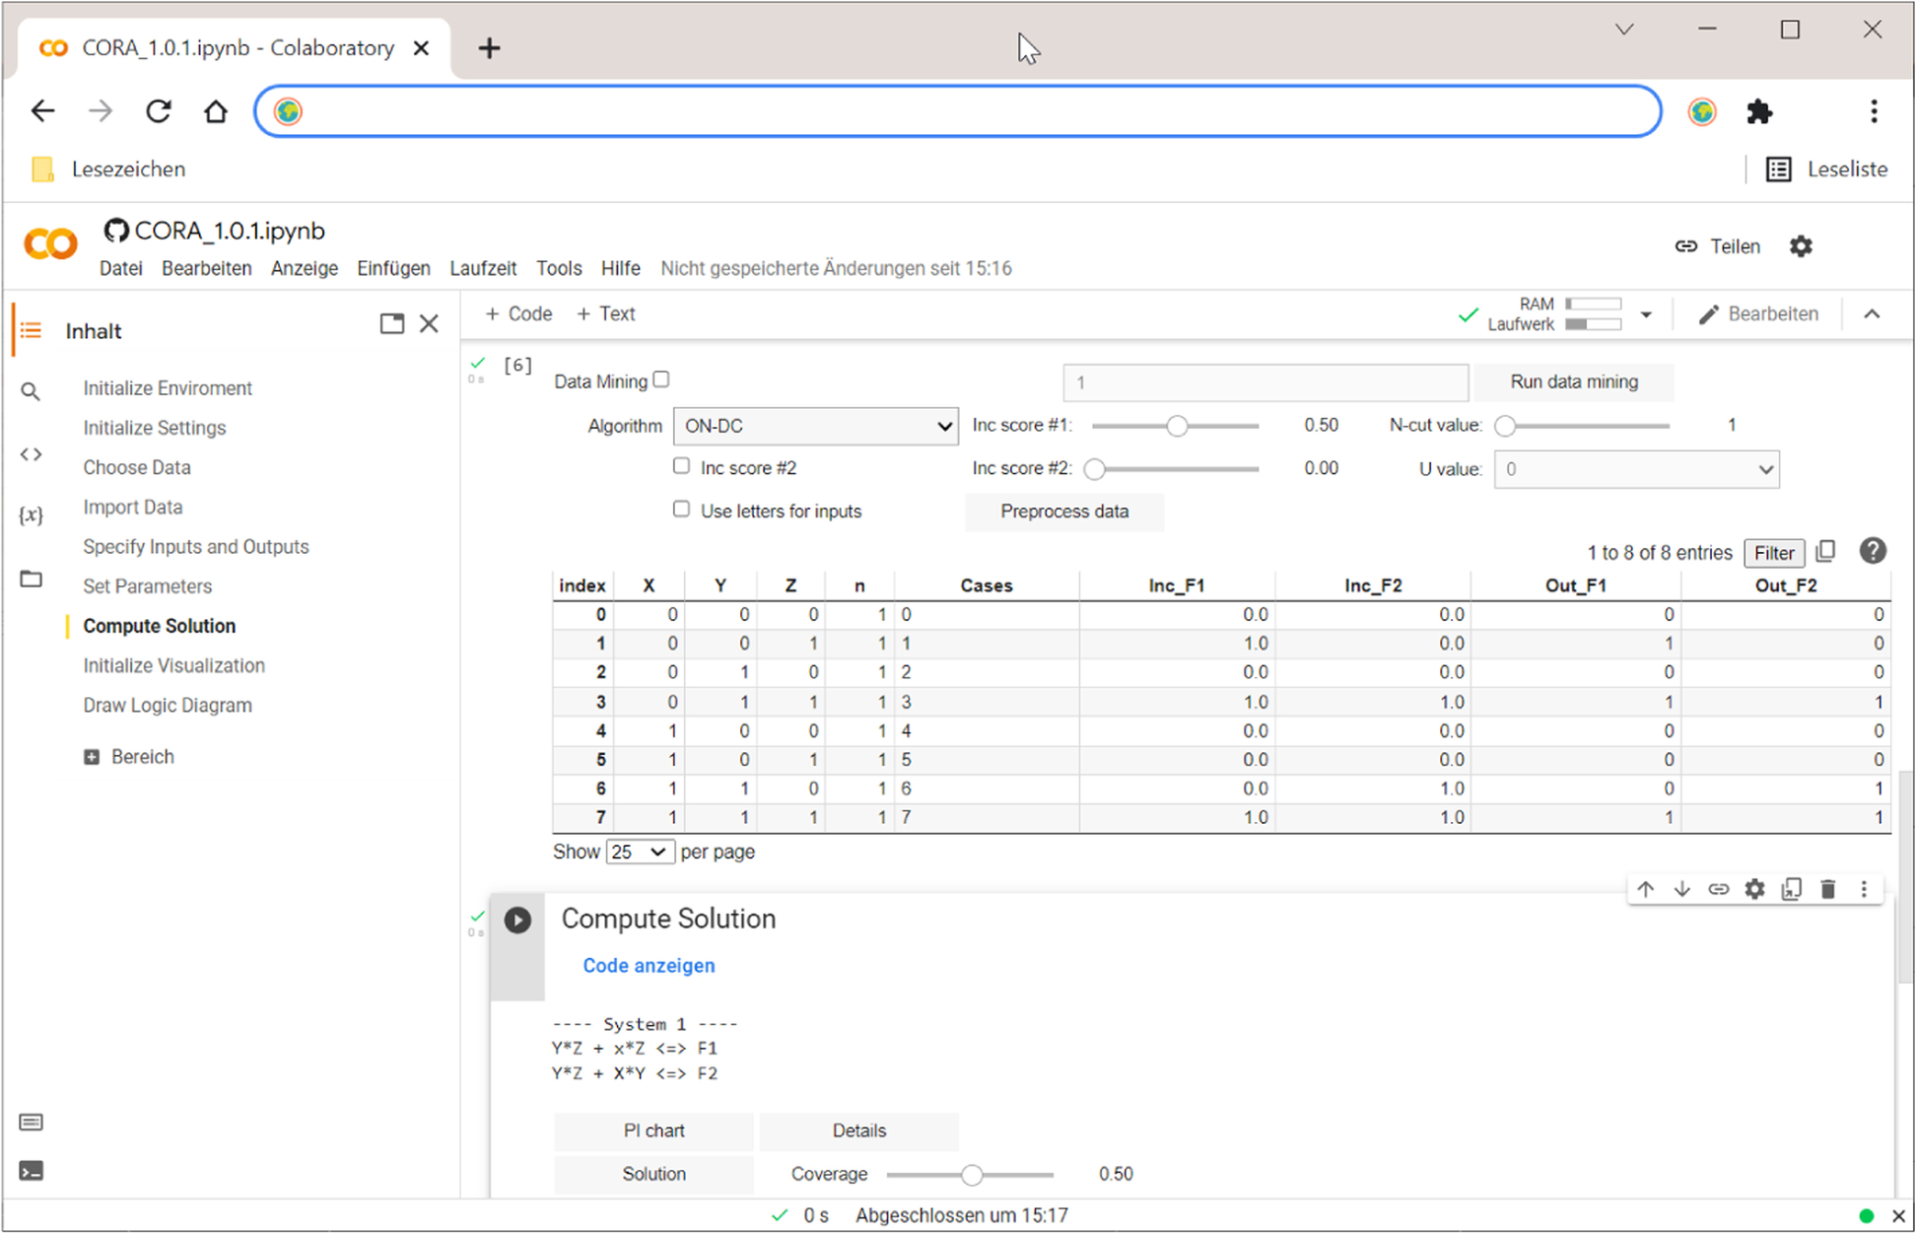Open the files folder sidebar icon
The image size is (1916, 1234).
tap(31, 579)
